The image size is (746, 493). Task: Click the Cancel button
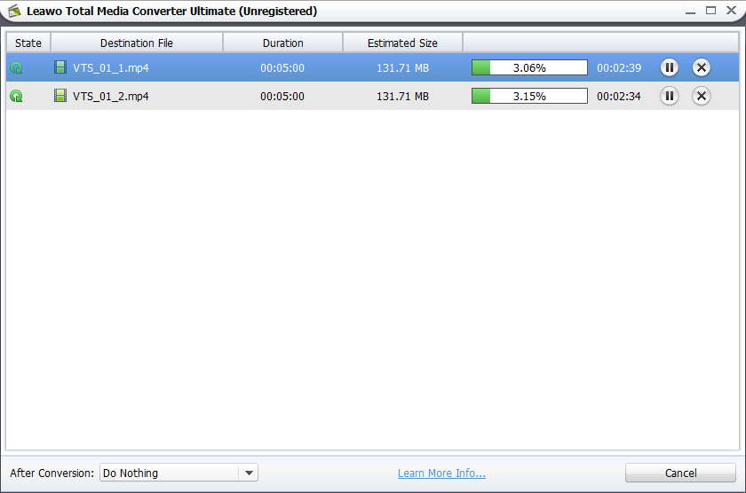pyautogui.click(x=680, y=473)
